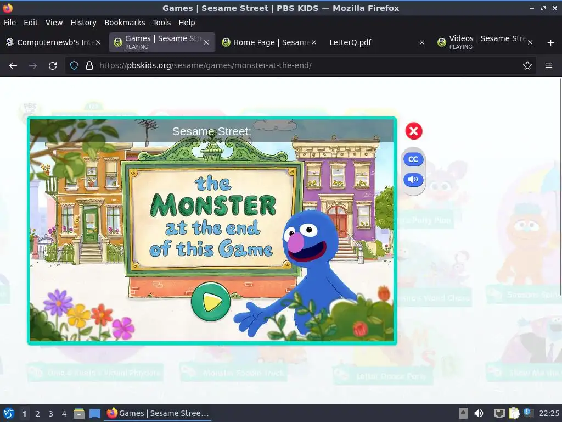Open the update notifier tray icon
This screenshot has width=562, height=422.
[529, 413]
